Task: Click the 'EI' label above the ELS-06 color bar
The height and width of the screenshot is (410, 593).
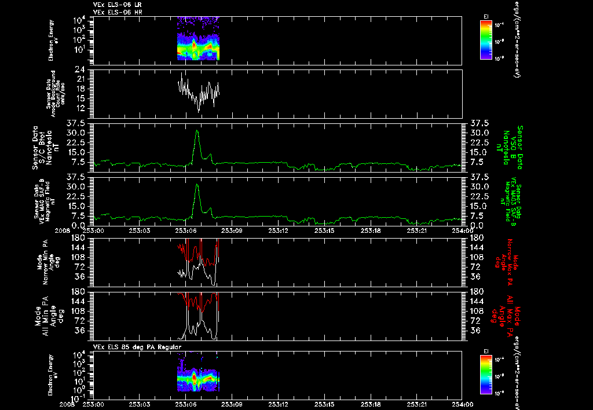Action: (x=486, y=17)
